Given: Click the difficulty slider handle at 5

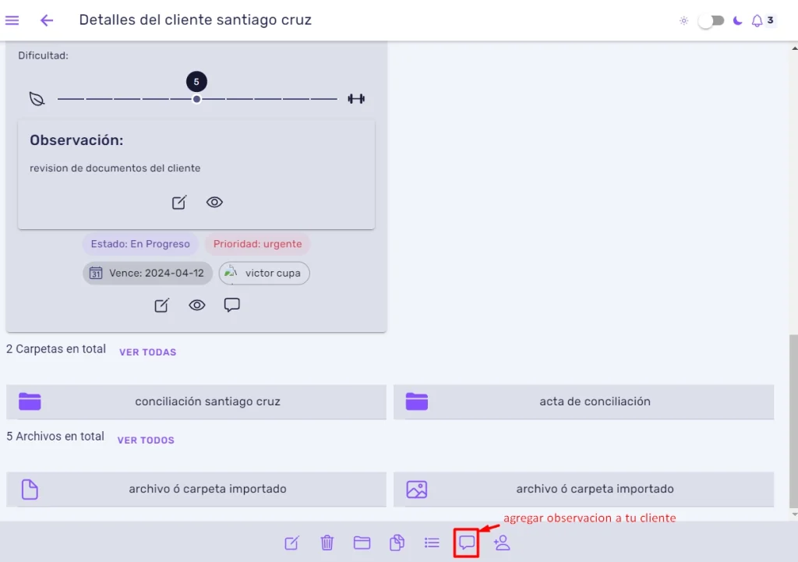Looking at the screenshot, I should pyautogui.click(x=196, y=99).
